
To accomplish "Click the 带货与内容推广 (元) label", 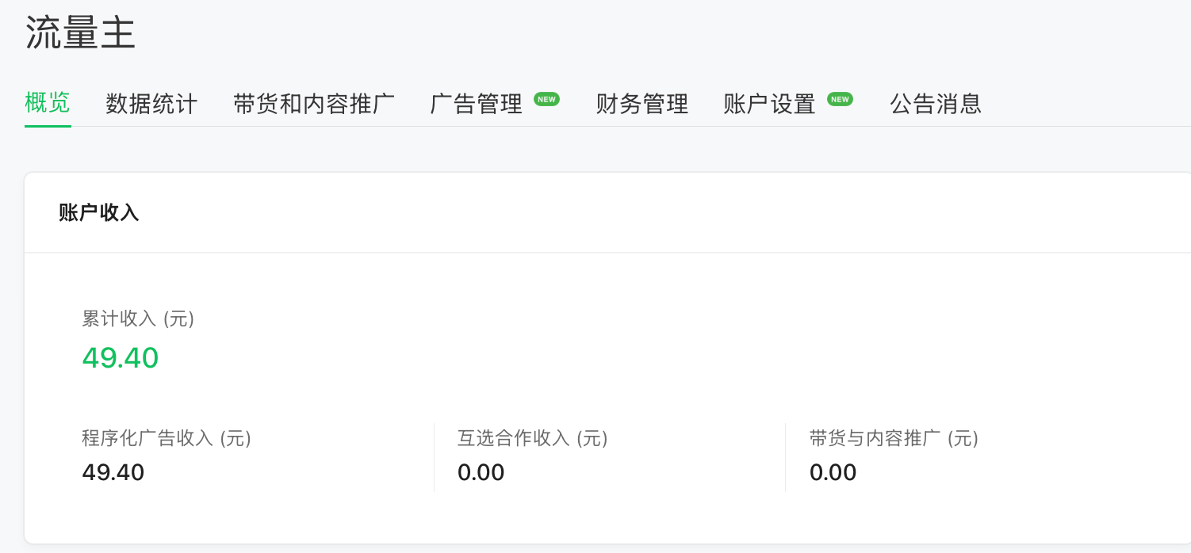I will [x=894, y=438].
